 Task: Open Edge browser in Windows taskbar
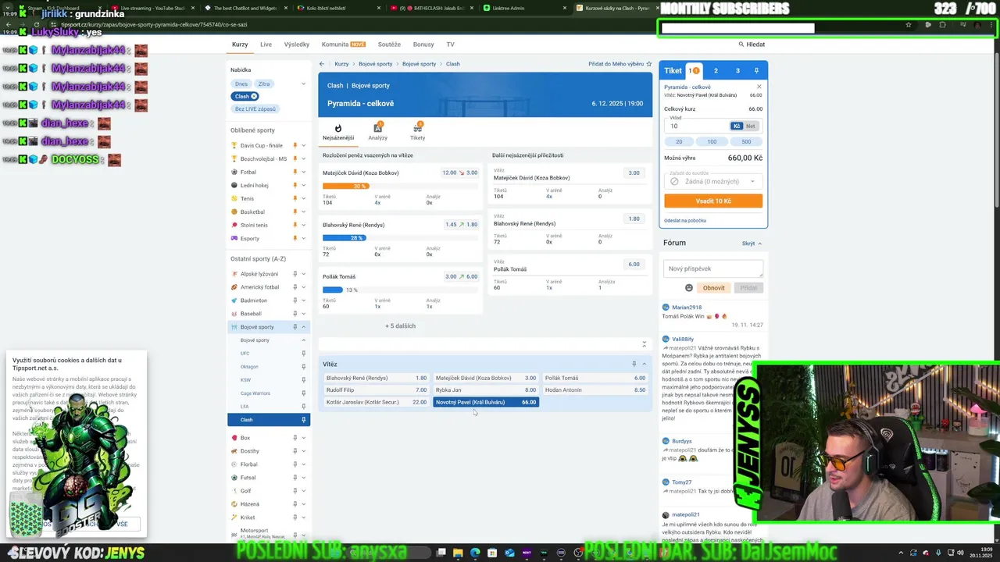[x=475, y=553]
